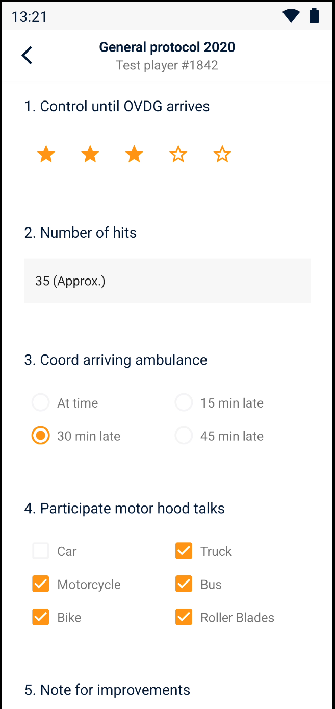Viewport: 335px width, 709px height.
Task: Tap the back arrow icon
Action: (x=27, y=55)
